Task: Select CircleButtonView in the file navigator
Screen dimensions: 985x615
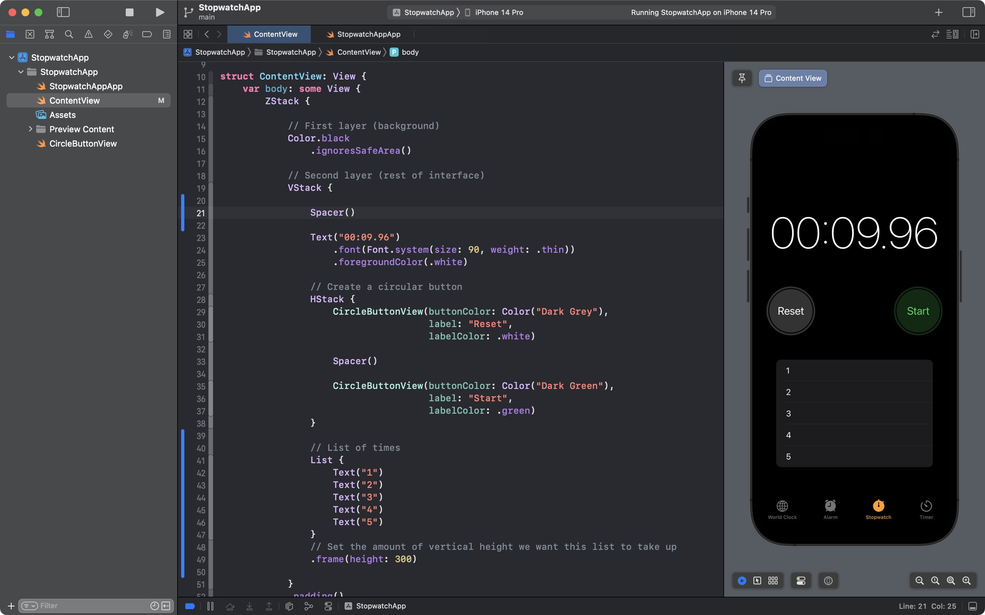Action: (83, 144)
